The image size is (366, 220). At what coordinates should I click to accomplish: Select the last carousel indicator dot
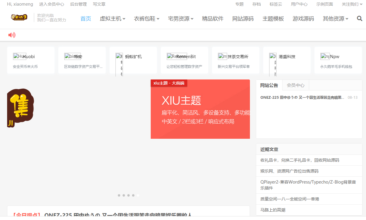pos(138,195)
